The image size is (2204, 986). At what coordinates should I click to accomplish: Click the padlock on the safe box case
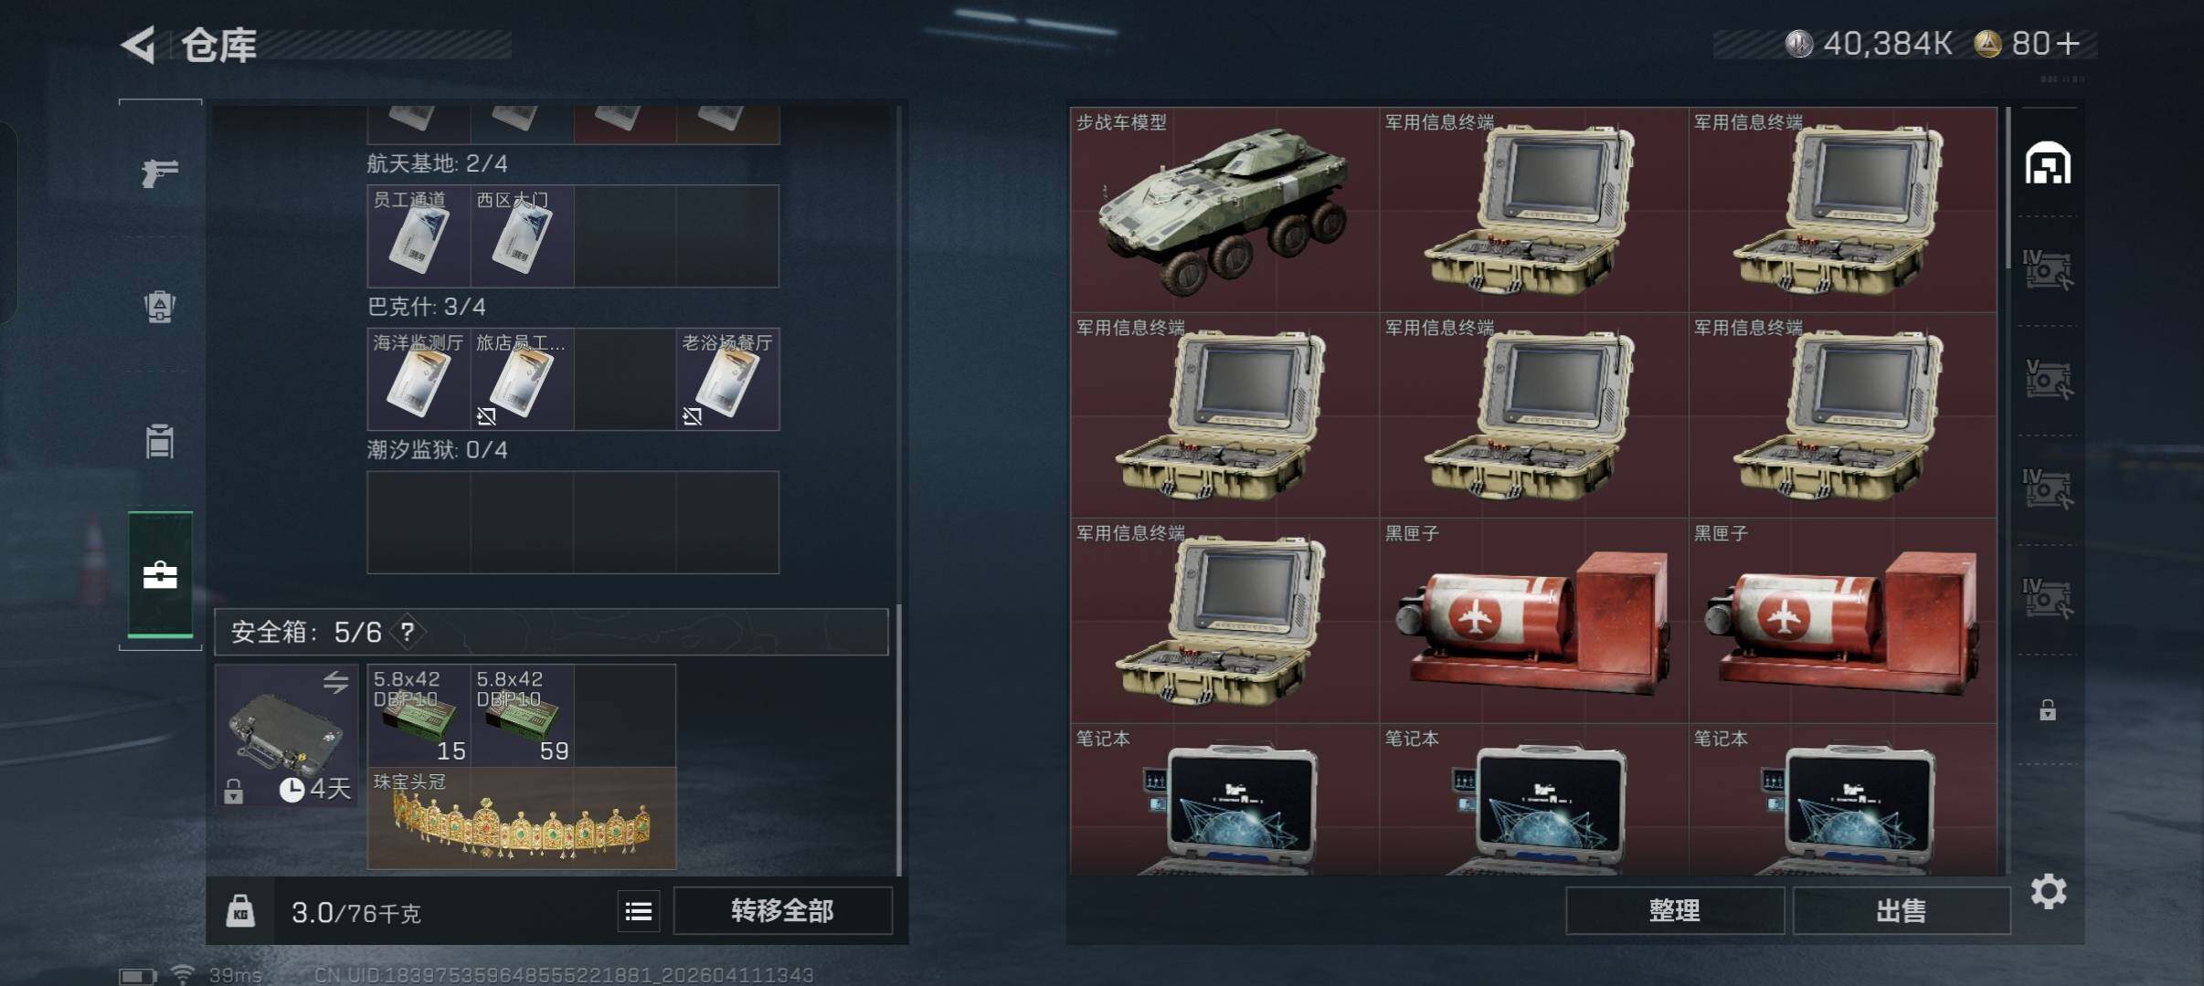[x=234, y=791]
